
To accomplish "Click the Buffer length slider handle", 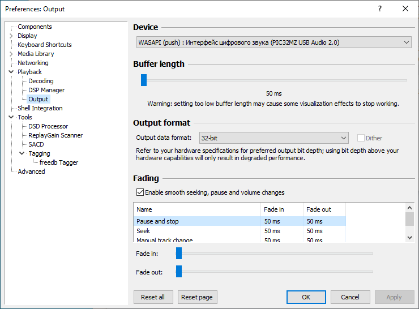I will [x=144, y=80].
